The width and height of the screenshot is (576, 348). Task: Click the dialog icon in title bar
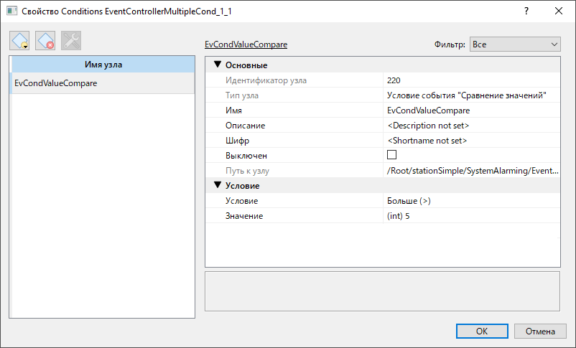click(11, 11)
